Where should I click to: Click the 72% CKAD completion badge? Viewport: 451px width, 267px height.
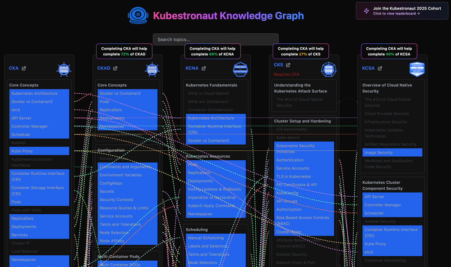tap(124, 51)
